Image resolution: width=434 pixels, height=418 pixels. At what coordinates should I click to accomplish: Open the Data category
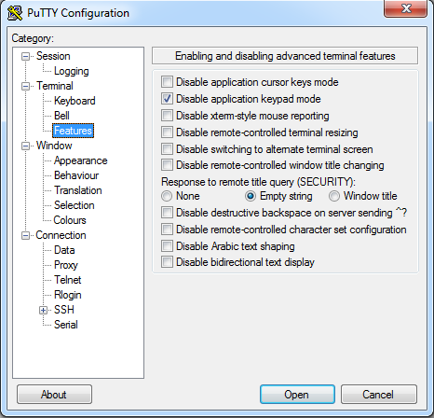64,250
